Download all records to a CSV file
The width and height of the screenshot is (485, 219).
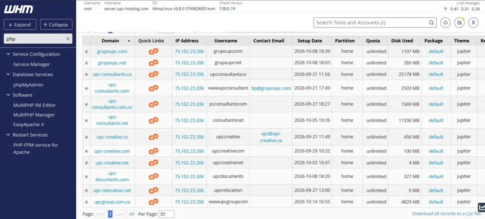447,213
